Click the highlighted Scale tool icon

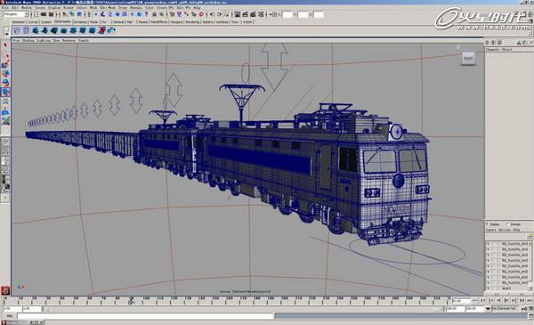5,92
